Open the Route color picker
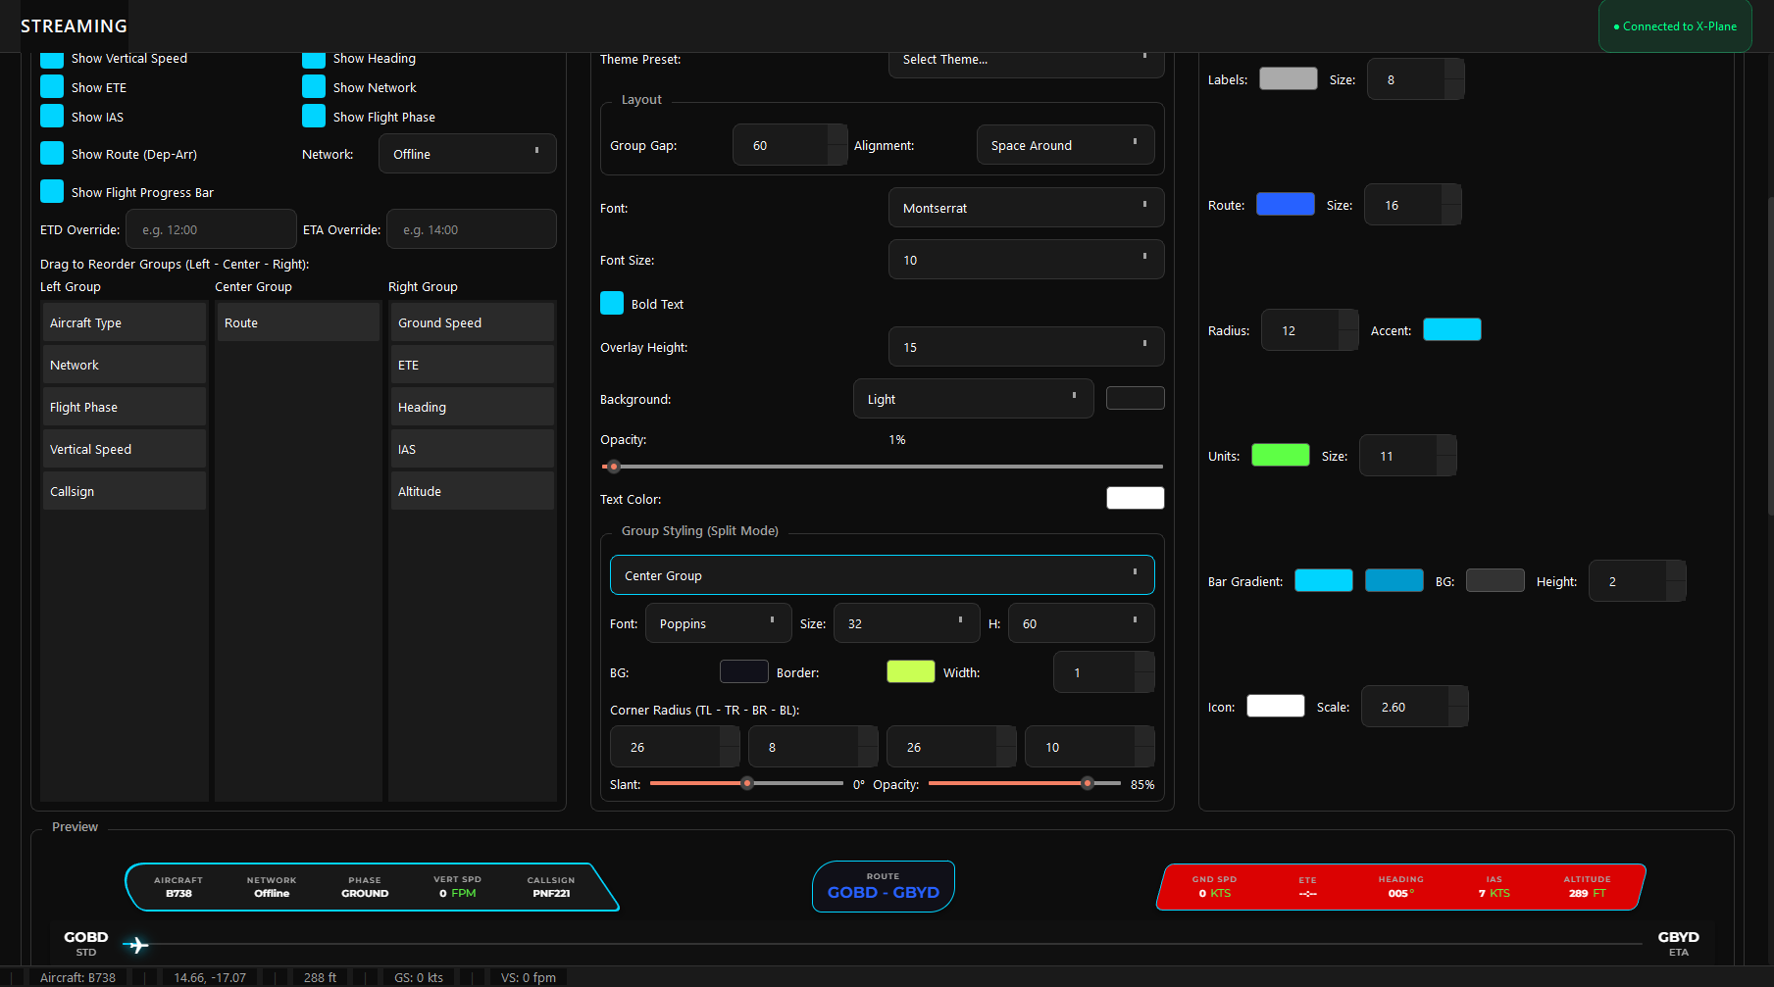 1285,204
